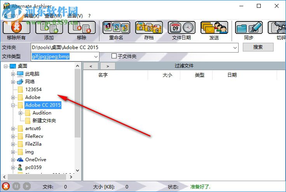Expand the img folder node

tap(13, 152)
